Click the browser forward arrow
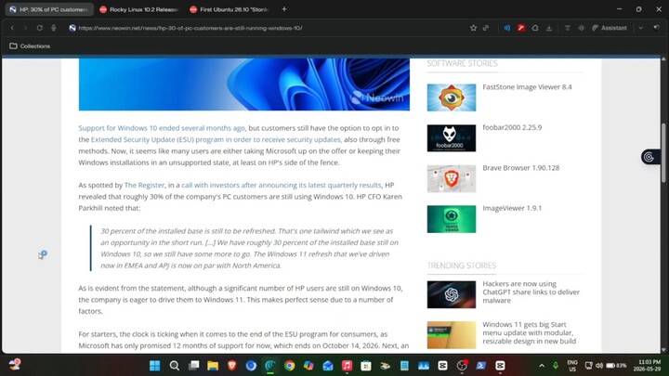 pos(26,28)
